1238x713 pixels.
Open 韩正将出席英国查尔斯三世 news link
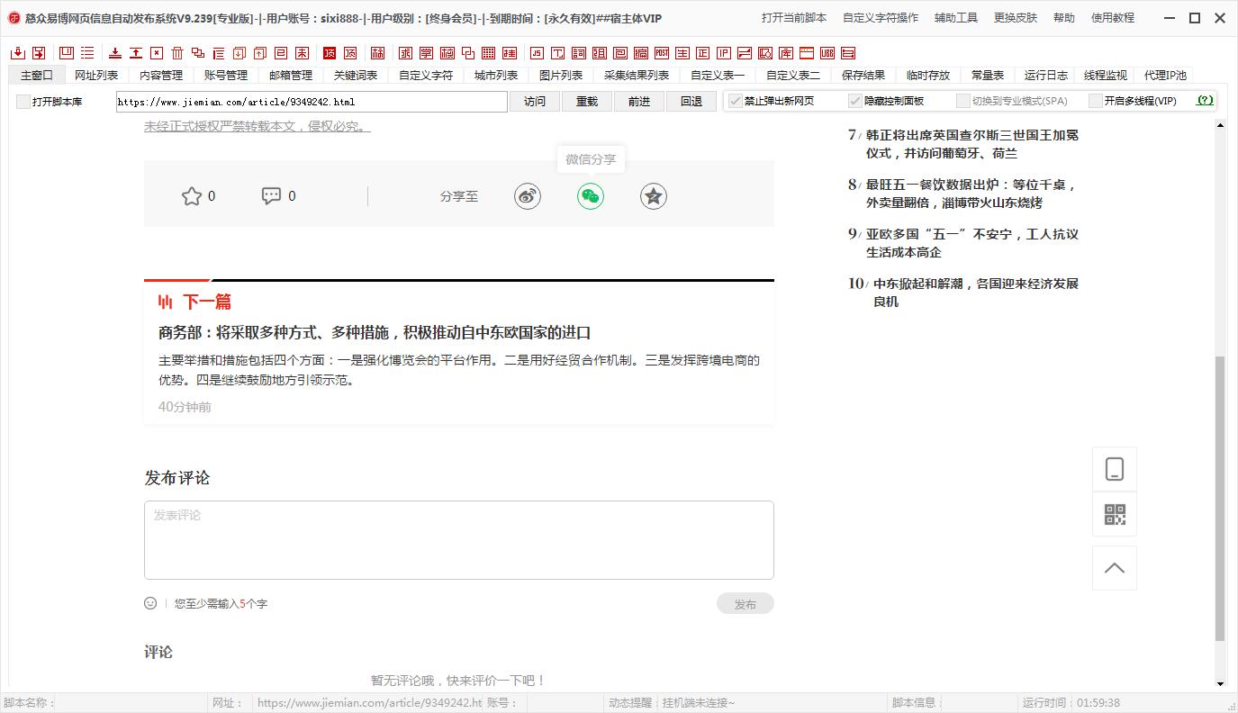972,144
